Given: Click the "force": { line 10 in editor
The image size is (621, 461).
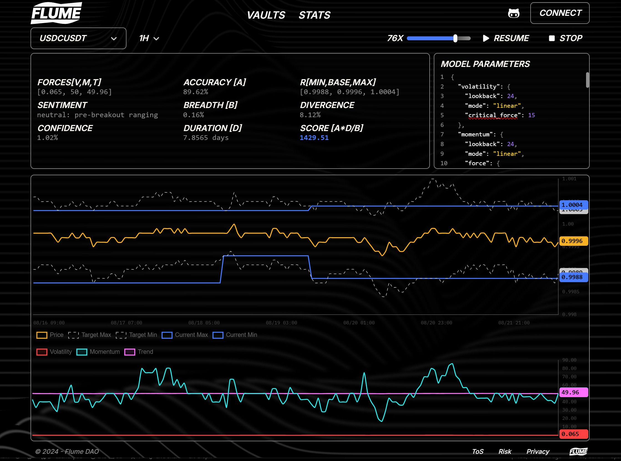Looking at the screenshot, I should tap(482, 163).
